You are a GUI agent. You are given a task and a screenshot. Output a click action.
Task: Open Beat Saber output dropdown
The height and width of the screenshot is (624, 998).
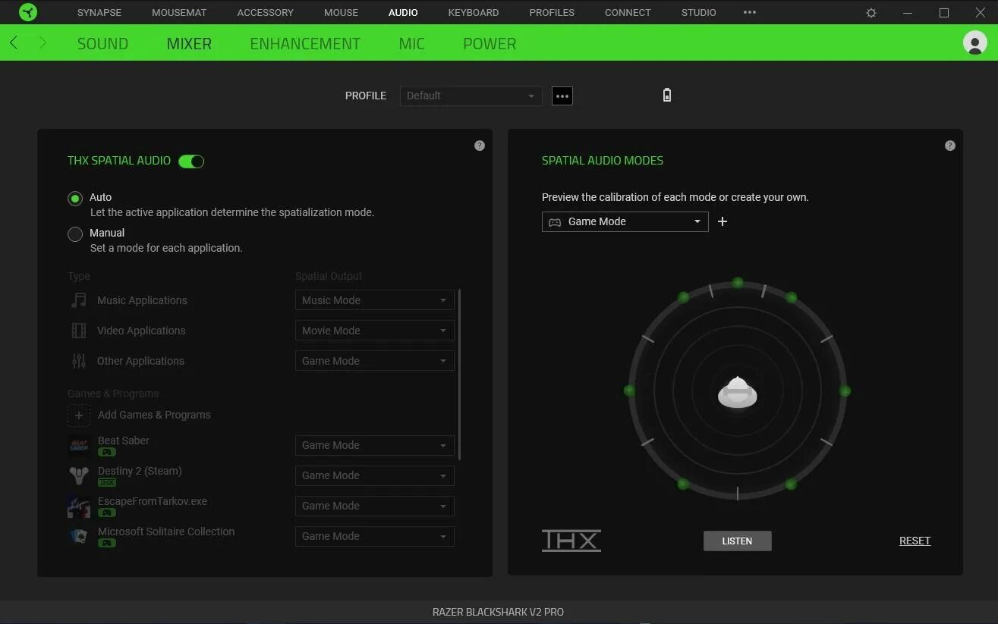tap(375, 445)
